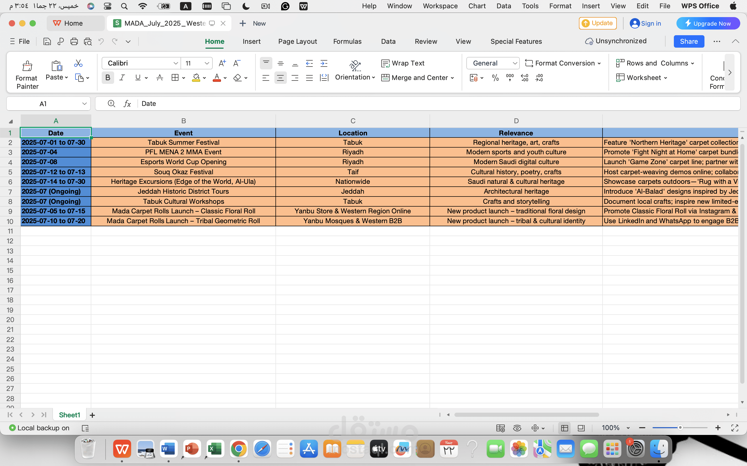Screen dimensions: 747x466
Task: Toggle top vertical alignment
Action: point(266,63)
